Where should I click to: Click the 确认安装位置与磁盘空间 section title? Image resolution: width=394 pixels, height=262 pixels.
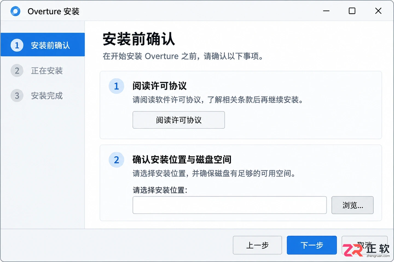coord(182,159)
